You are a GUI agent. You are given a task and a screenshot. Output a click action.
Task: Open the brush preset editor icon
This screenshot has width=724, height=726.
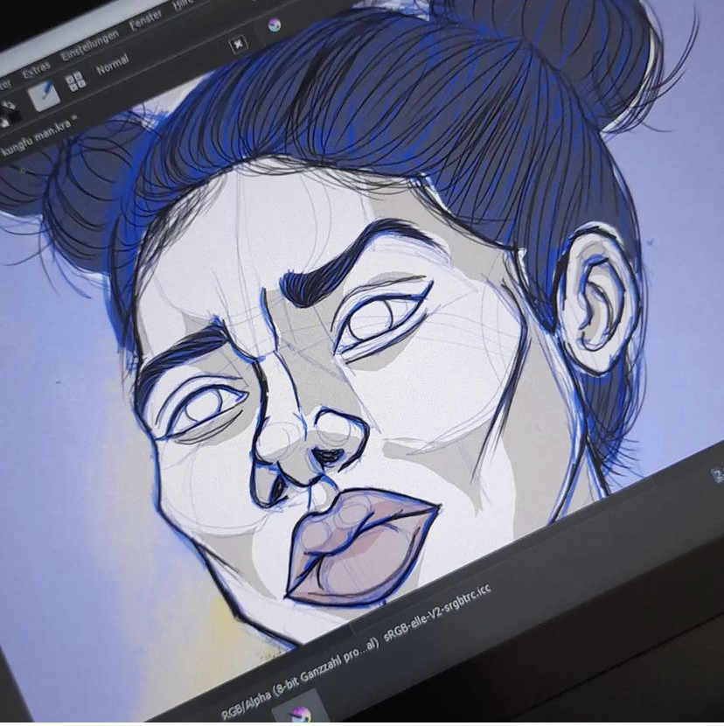click(x=44, y=94)
